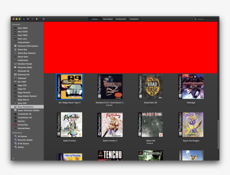Click the small cover size icon
Screen dimensions: 230x175
coord(33,19)
